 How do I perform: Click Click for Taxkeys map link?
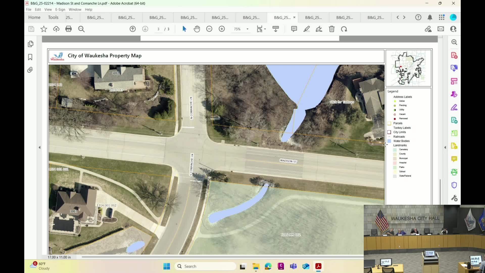pos(342,102)
